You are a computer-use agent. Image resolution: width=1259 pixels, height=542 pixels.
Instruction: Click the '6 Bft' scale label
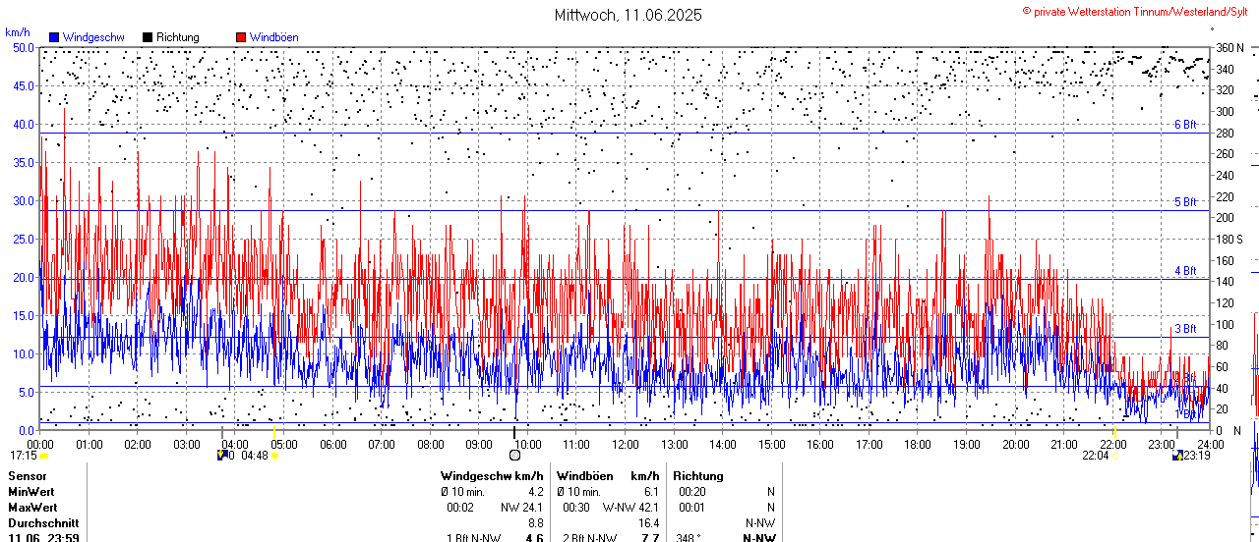(1185, 125)
